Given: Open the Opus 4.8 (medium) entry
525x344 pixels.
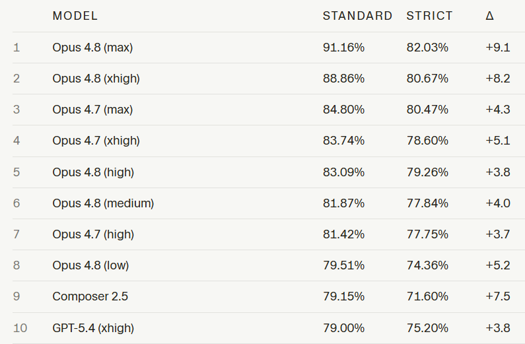Looking at the screenshot, I should coord(103,203).
